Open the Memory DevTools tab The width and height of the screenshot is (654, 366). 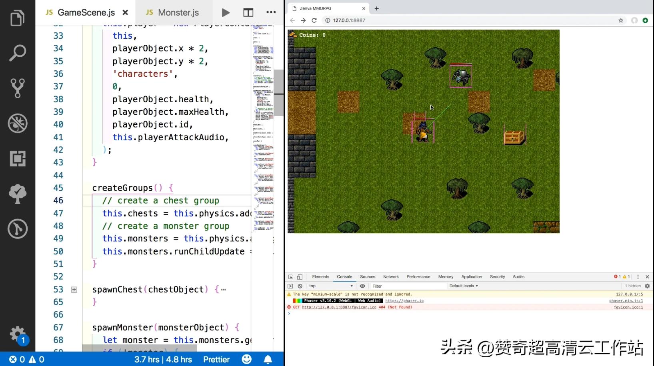tap(446, 277)
